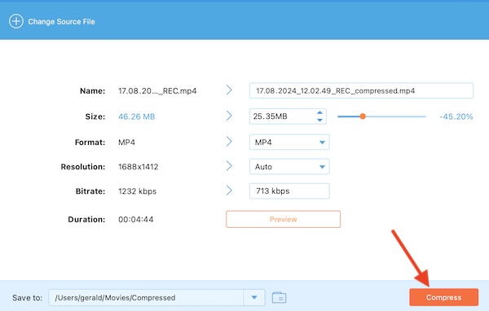Decrease output size with the down stepper arrow

(x=319, y=120)
